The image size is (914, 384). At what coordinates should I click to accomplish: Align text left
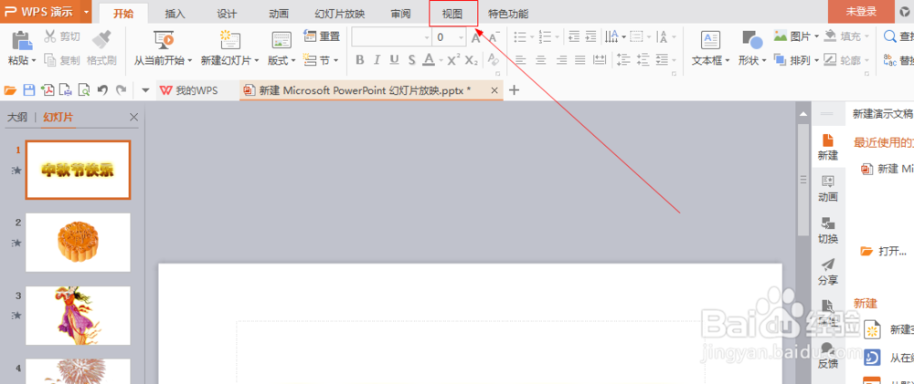[520, 60]
